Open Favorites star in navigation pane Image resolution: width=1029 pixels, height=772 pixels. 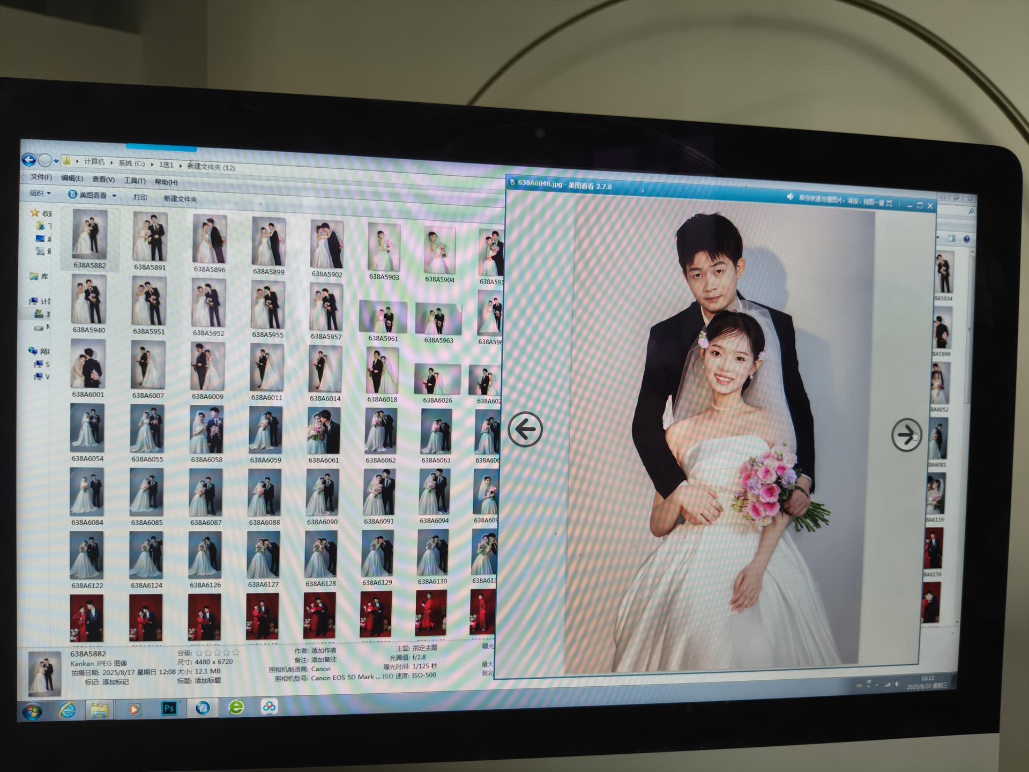pos(35,213)
